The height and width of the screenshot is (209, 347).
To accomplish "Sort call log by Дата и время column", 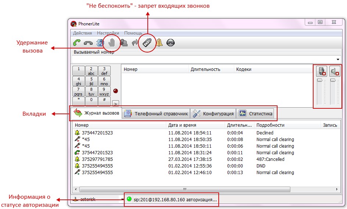I will [x=195, y=125].
